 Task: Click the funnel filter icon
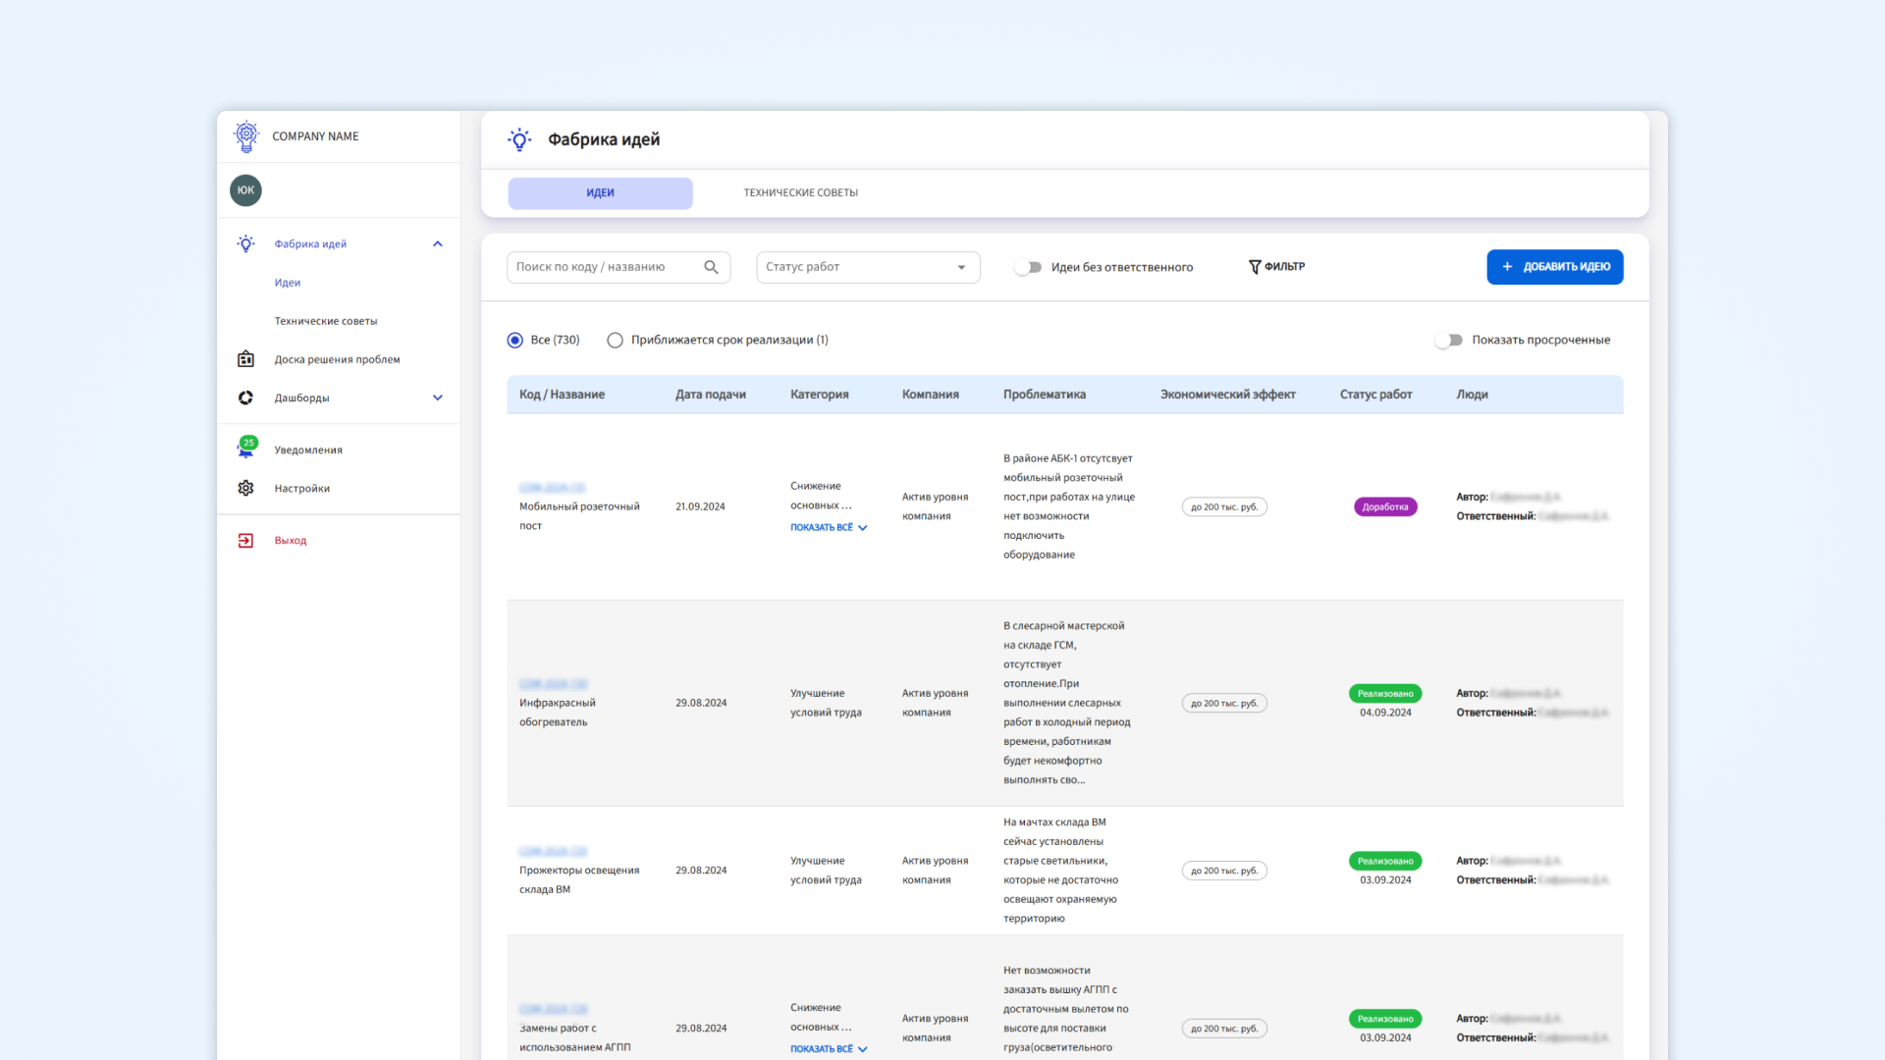point(1254,267)
